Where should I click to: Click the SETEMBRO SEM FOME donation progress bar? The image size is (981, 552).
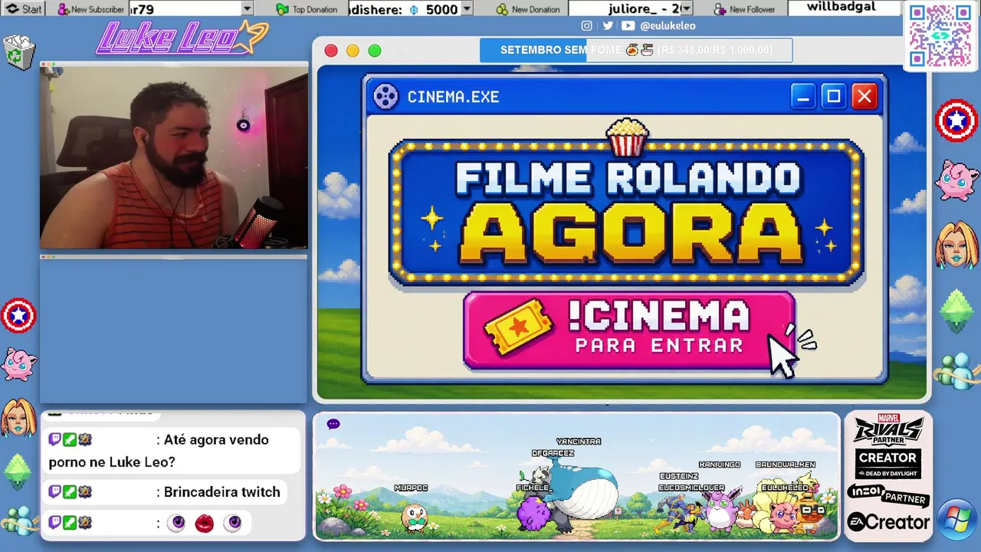(636, 50)
